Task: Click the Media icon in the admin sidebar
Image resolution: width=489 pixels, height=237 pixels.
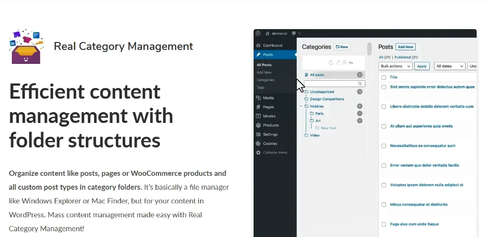Action: [258, 98]
